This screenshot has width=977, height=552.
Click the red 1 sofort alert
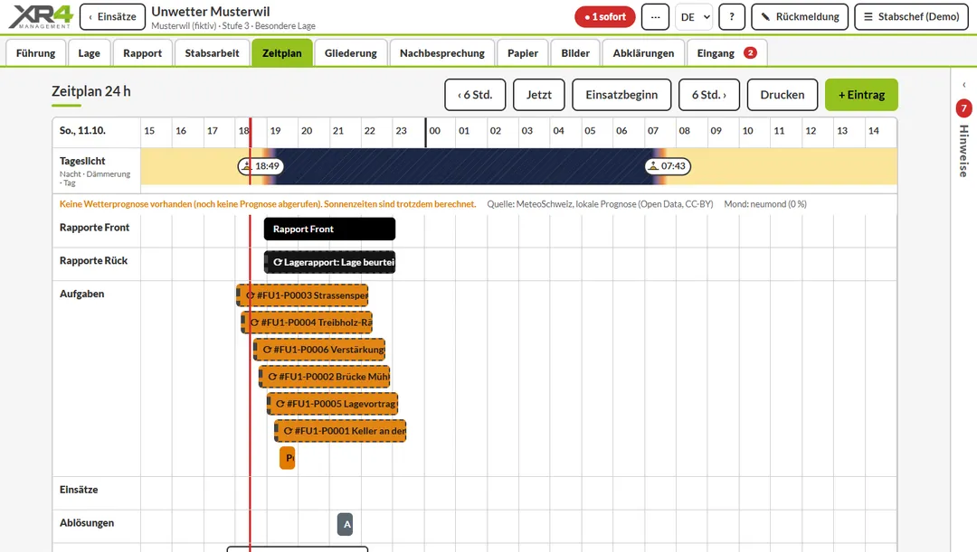605,17
